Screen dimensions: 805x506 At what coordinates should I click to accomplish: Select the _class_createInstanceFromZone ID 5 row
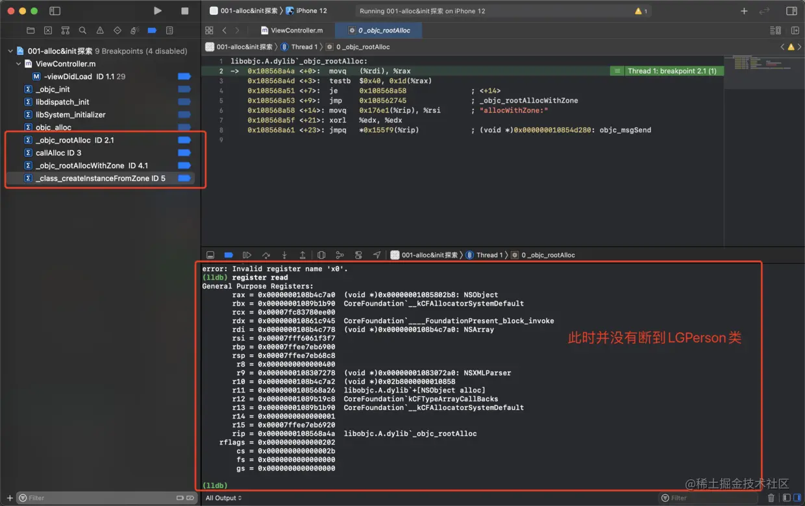100,178
